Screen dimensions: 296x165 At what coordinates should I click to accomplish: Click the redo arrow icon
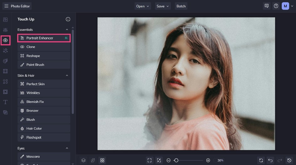(x=280, y=160)
